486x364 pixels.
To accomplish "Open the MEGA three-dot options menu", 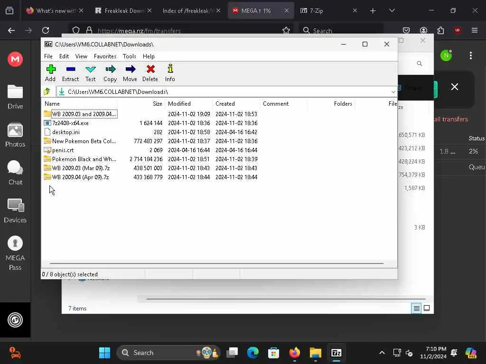I will tap(471, 56).
